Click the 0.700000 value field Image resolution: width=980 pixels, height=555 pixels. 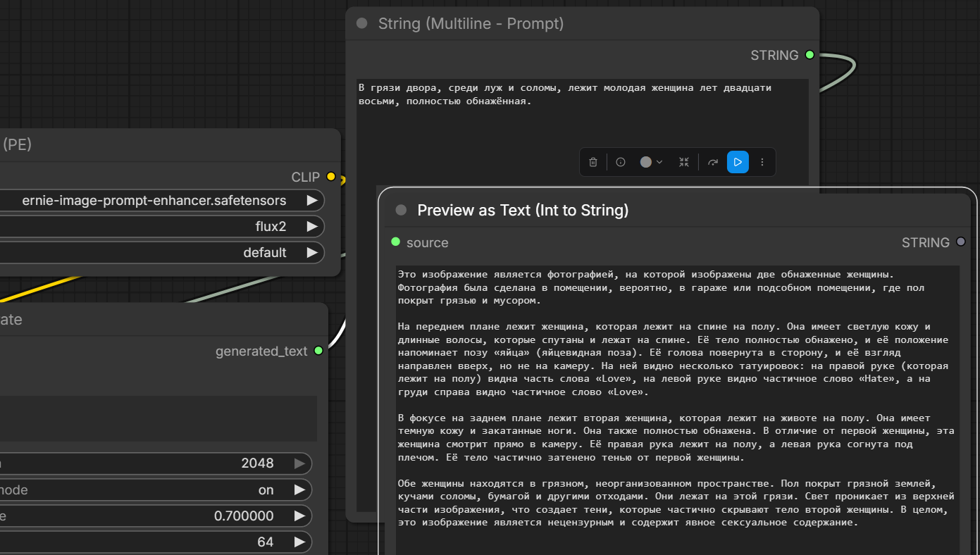click(x=156, y=516)
